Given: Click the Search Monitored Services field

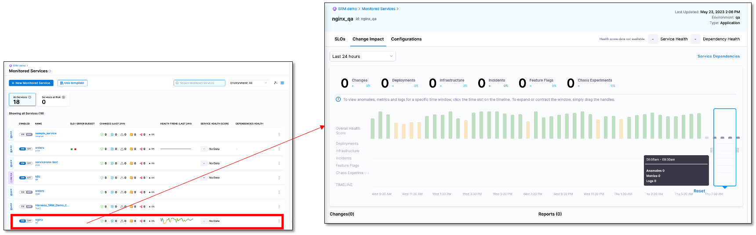Looking at the screenshot, I should tap(200, 83).
